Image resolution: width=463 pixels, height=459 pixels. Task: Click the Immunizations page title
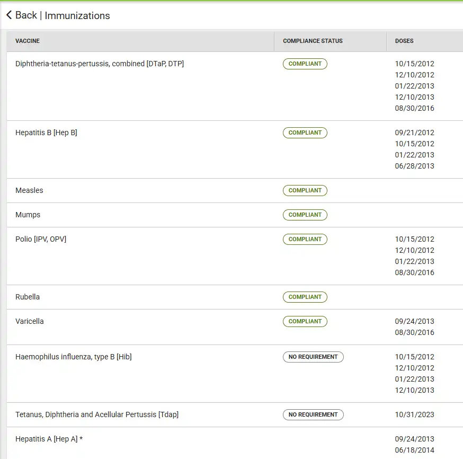(77, 15)
